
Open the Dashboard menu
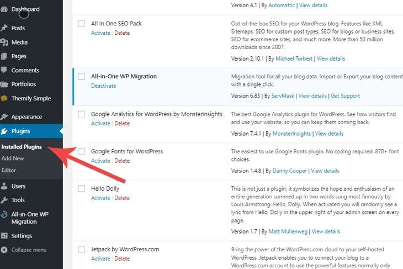pos(25,9)
